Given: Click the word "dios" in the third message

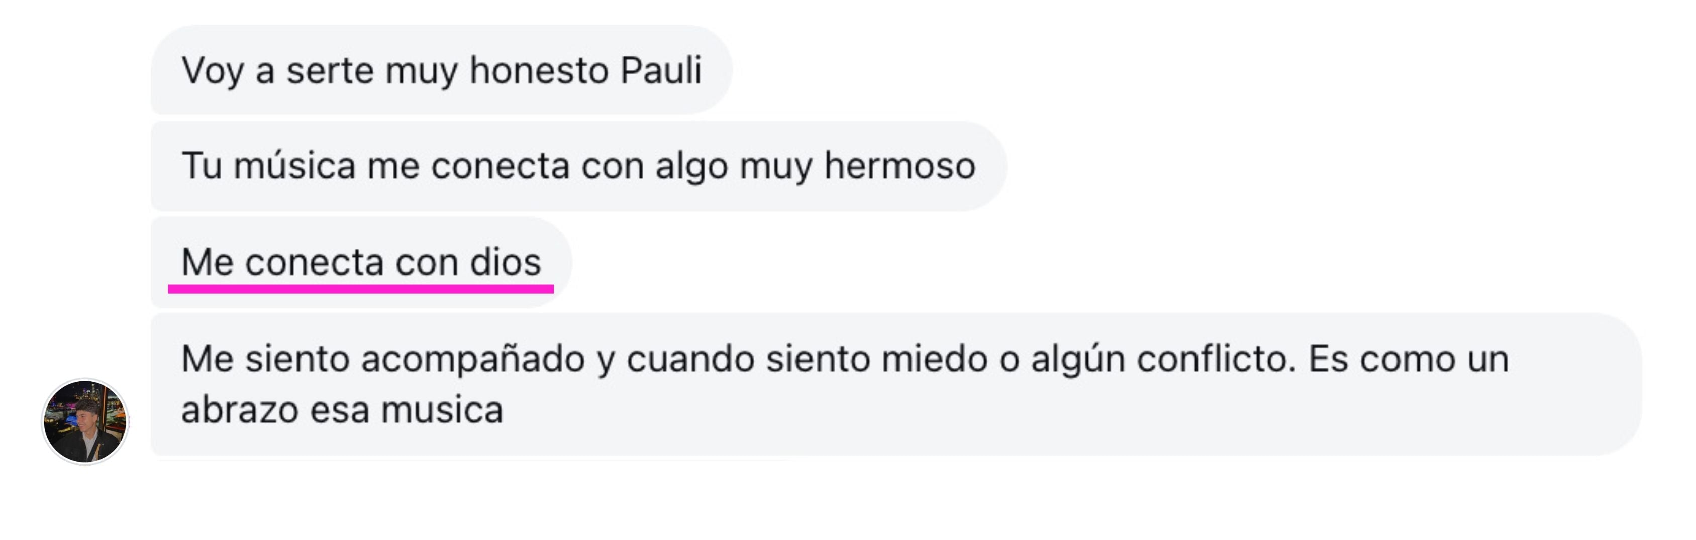Looking at the screenshot, I should point(506,262).
